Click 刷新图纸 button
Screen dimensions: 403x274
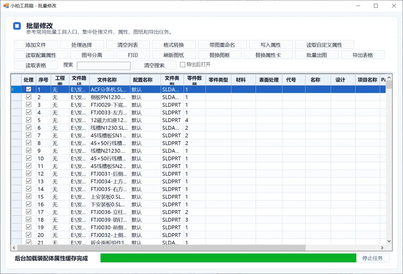(x=174, y=55)
